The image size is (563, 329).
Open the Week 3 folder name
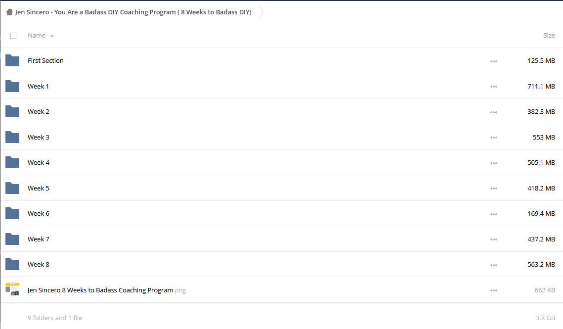click(x=39, y=137)
